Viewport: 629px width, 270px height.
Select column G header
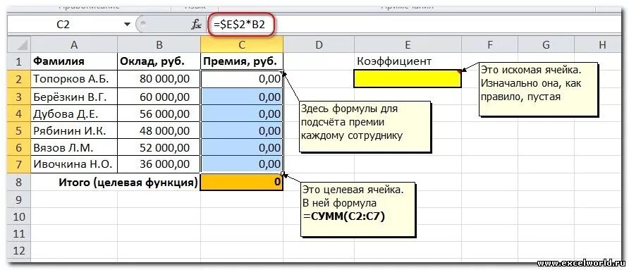546,45
